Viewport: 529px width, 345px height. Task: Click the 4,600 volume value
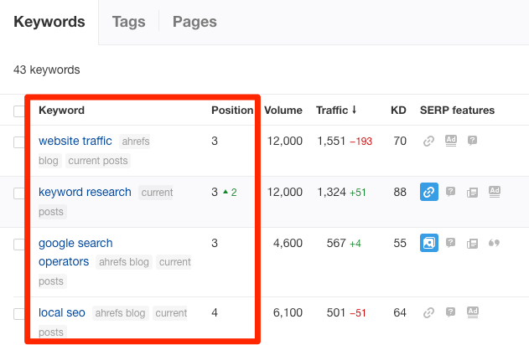click(x=288, y=243)
